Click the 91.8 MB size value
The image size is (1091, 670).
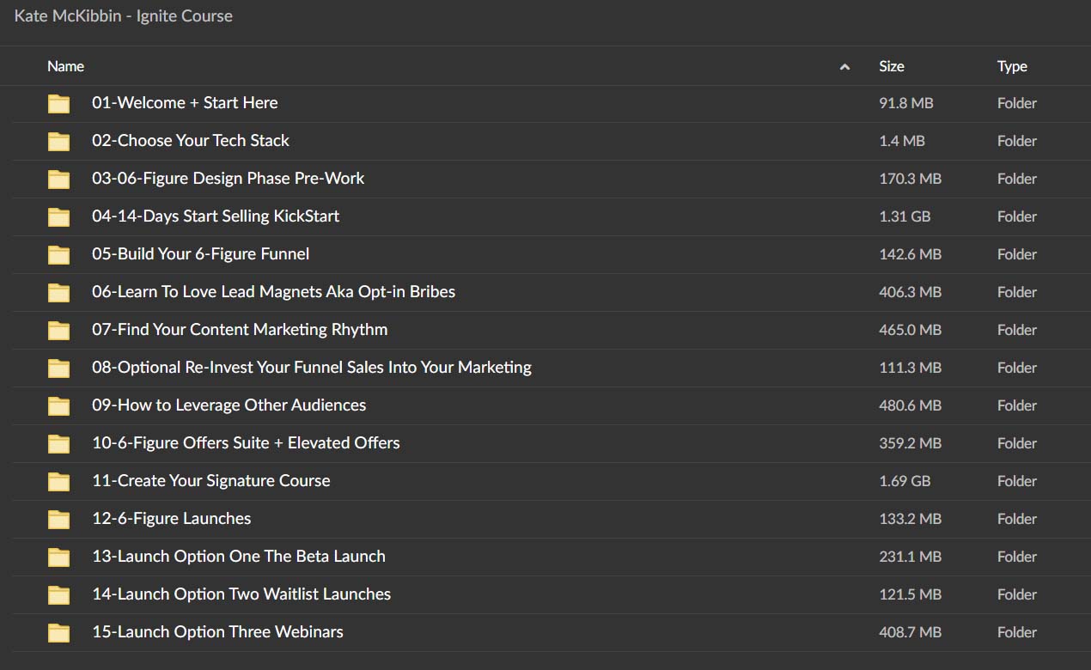(905, 103)
